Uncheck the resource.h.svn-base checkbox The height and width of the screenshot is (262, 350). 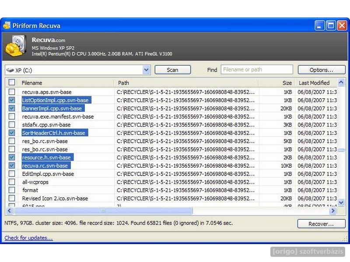point(12,157)
